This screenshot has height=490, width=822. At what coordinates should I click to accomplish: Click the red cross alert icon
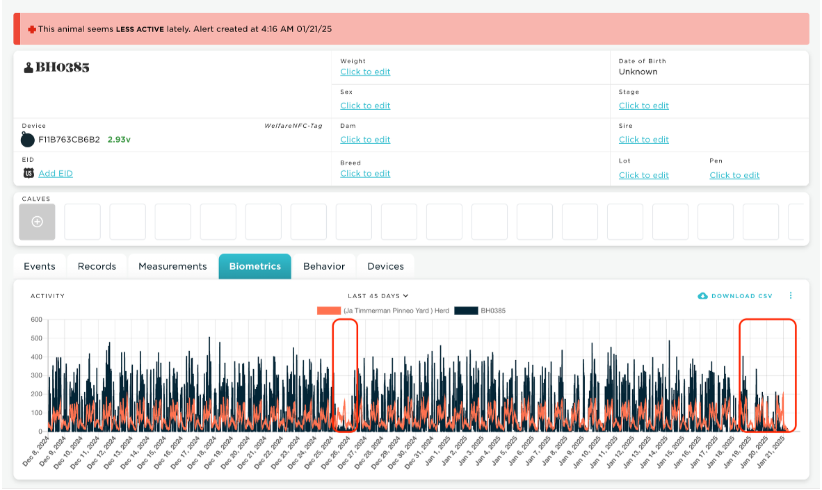(x=32, y=29)
